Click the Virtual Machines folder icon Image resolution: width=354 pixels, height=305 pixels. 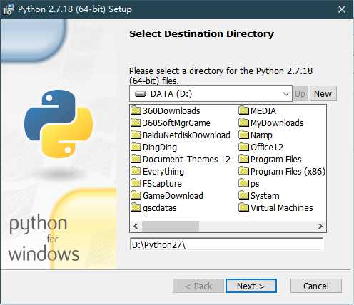click(x=244, y=207)
